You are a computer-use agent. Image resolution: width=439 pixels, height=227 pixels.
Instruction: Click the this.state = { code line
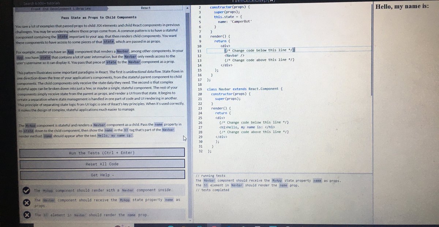pyautogui.click(x=228, y=17)
